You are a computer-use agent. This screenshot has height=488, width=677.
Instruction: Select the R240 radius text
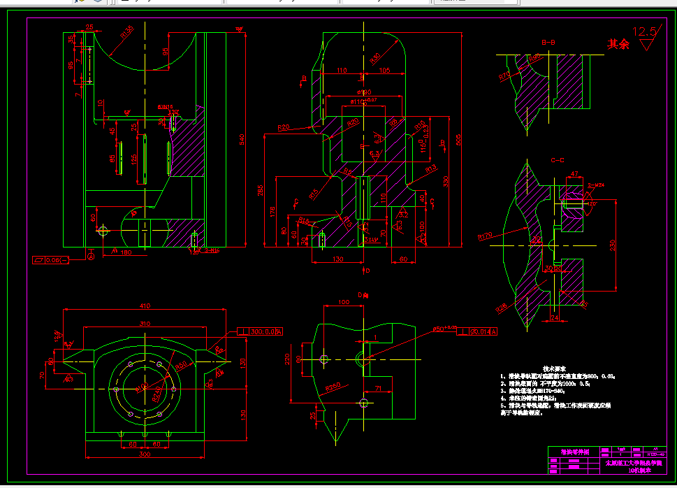[x=157, y=394]
